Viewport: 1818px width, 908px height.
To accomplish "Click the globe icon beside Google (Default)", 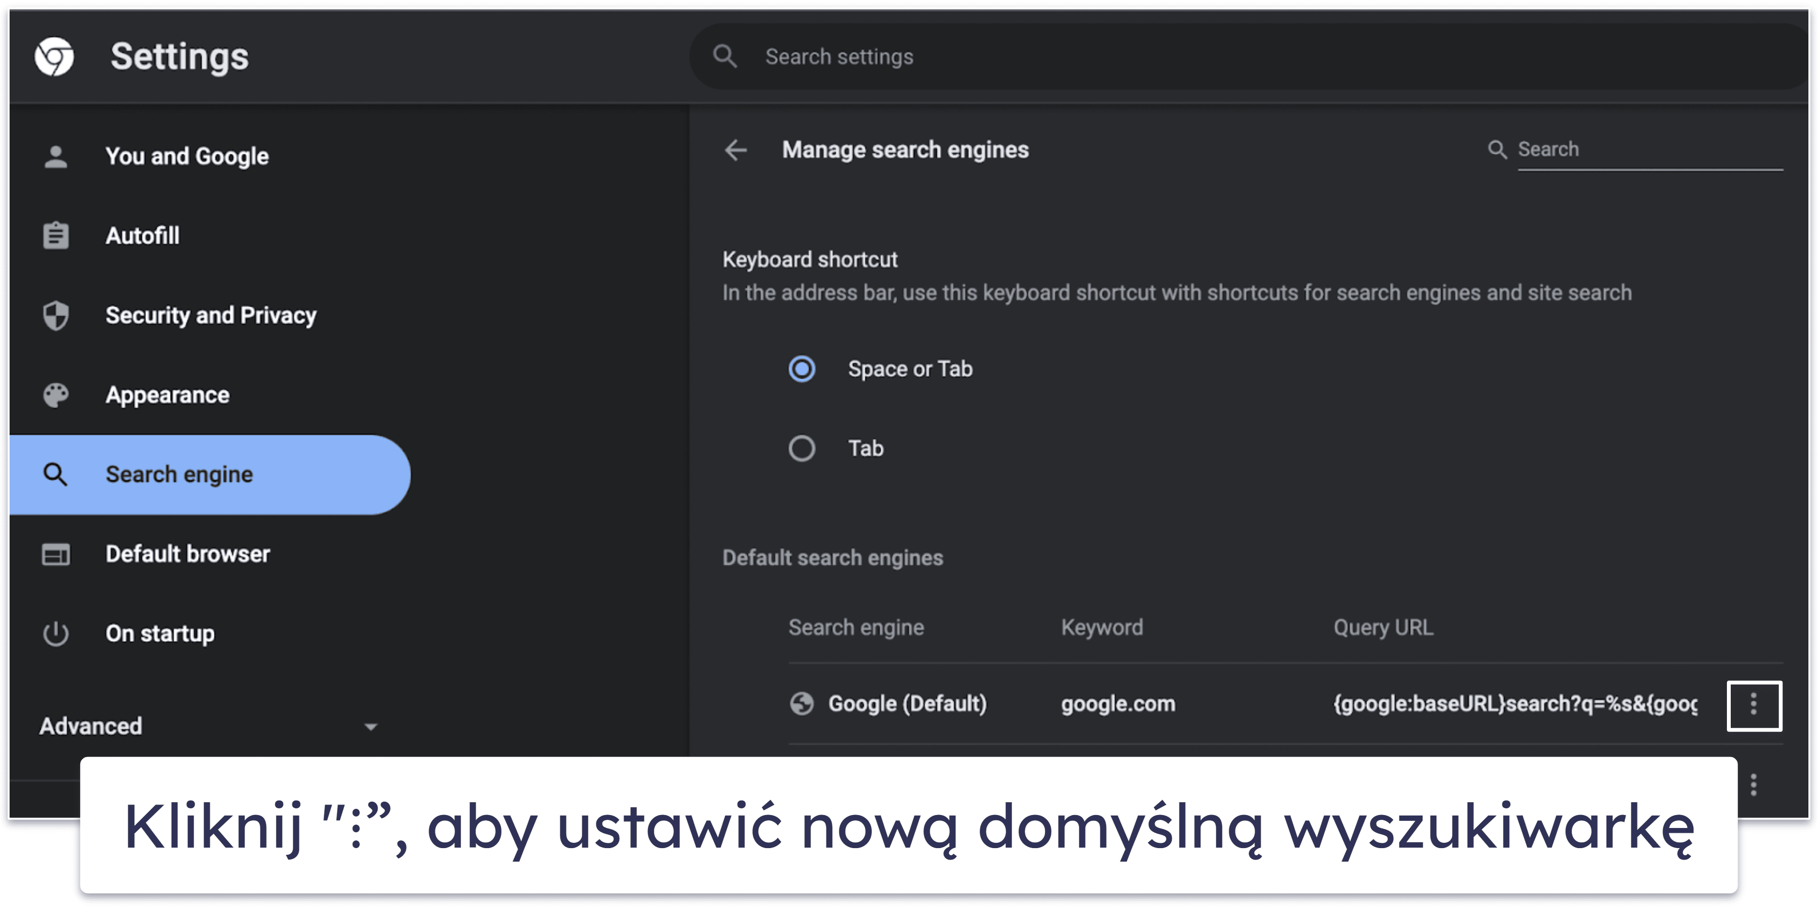I will [x=802, y=704].
